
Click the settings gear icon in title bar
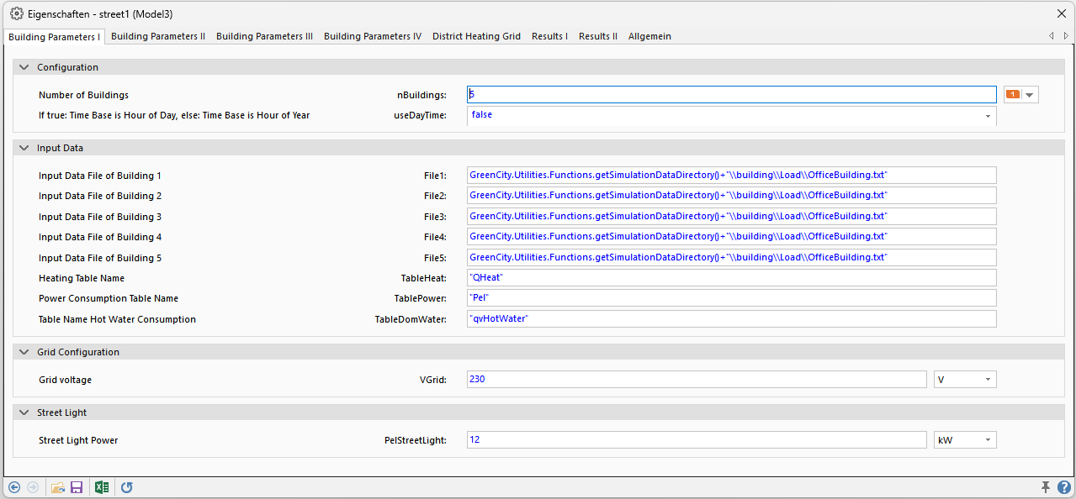(16, 14)
